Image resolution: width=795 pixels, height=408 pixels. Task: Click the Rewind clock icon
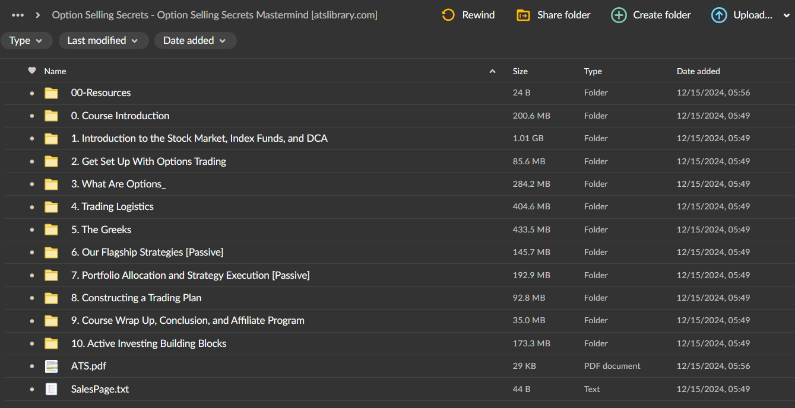click(x=448, y=15)
